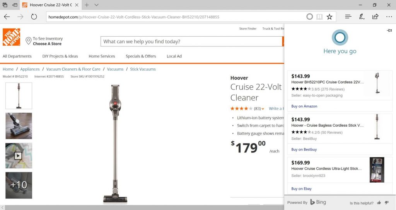
Task: Expand the rating dropdown next to (83)
Action: (263, 109)
